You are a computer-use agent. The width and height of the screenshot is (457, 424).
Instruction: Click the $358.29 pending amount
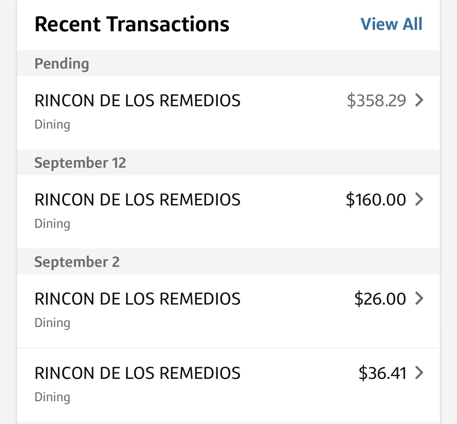[376, 101]
